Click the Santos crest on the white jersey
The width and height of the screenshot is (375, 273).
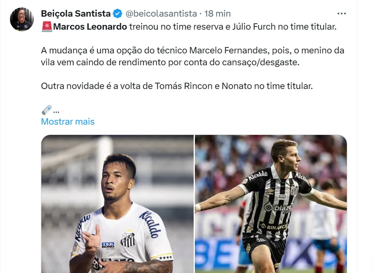tap(128, 239)
